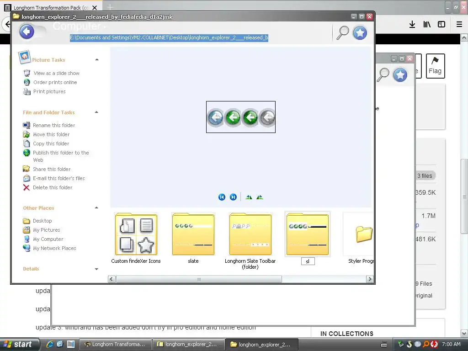Select E-mail this folder's files
The image size is (468, 351).
click(59, 179)
